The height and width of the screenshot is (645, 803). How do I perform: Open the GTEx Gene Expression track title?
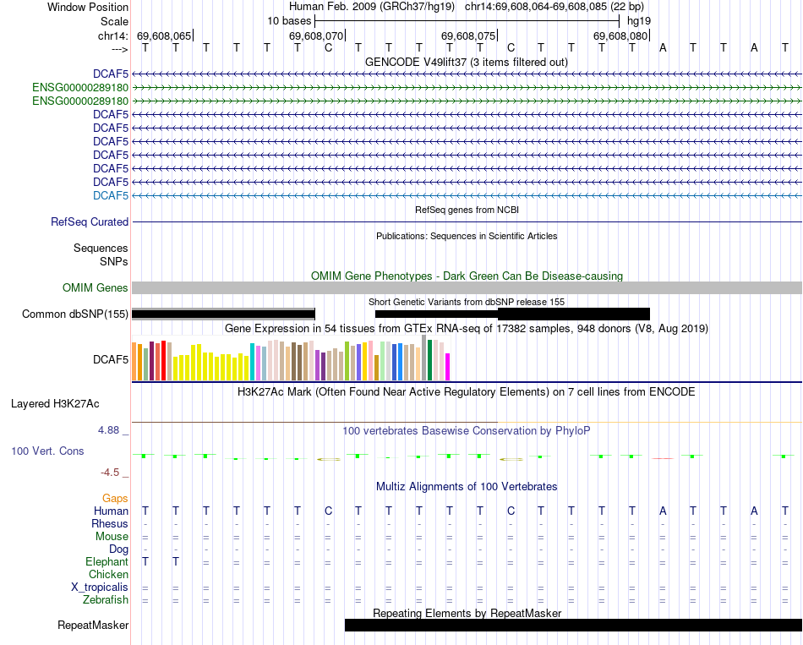[467, 328]
